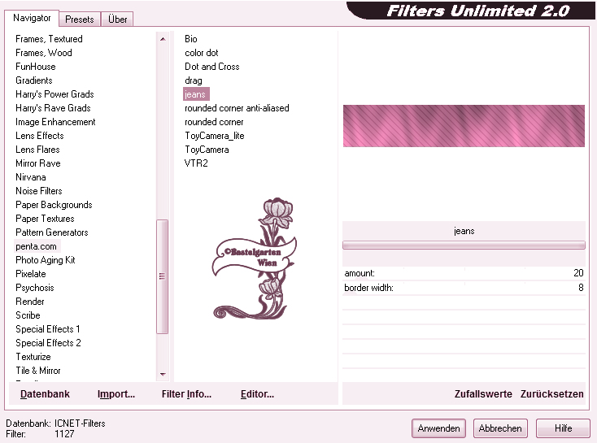Viewport: 597px width, 443px height.
Task: Choose the VTR2 filter
Action: click(196, 163)
